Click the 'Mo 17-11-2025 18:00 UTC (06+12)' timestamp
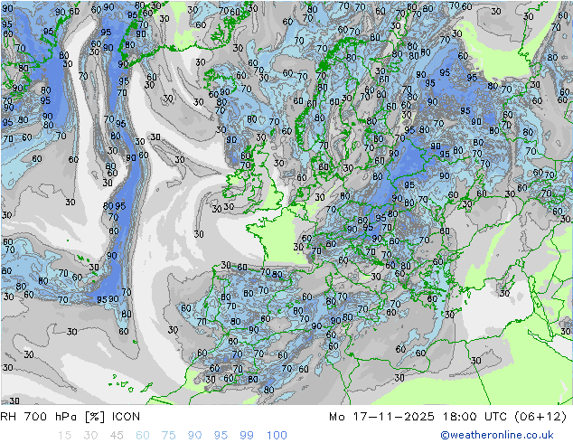The image size is (573, 443). (448, 417)
